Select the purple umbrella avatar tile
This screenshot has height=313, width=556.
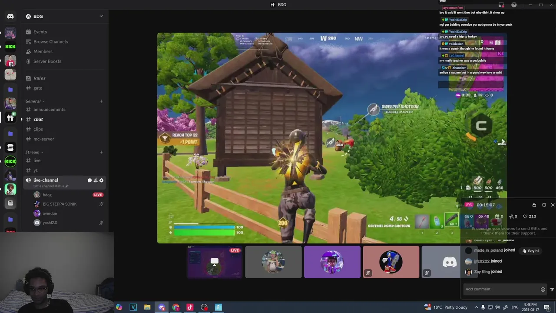click(332, 262)
